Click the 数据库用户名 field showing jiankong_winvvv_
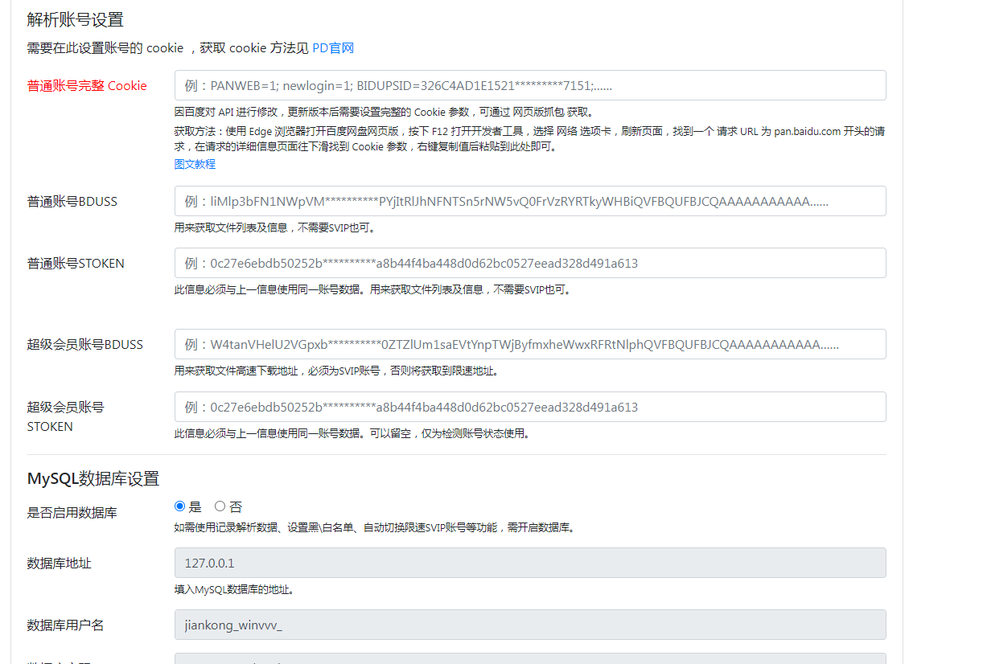The height and width of the screenshot is (664, 983). click(530, 625)
